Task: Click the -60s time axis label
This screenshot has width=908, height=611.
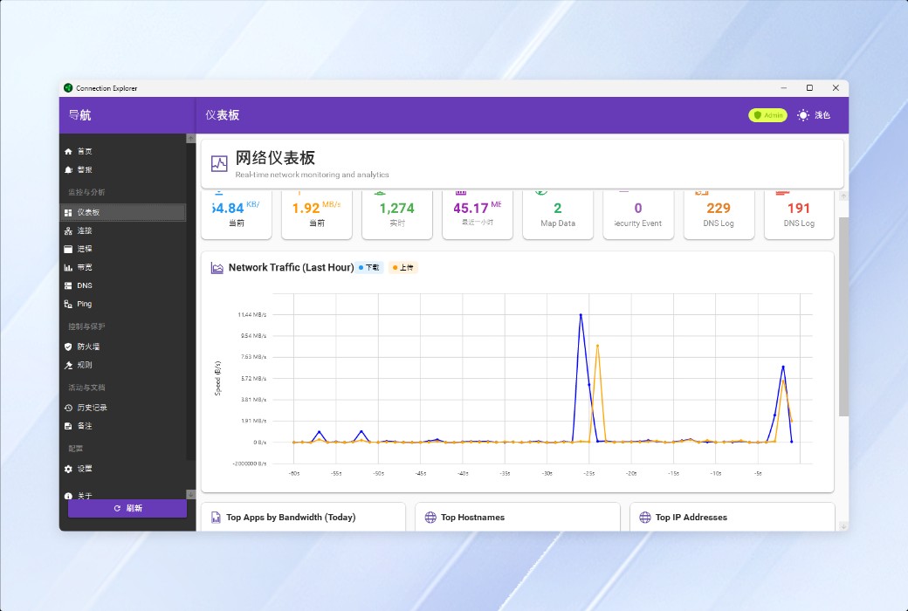Action: click(294, 474)
